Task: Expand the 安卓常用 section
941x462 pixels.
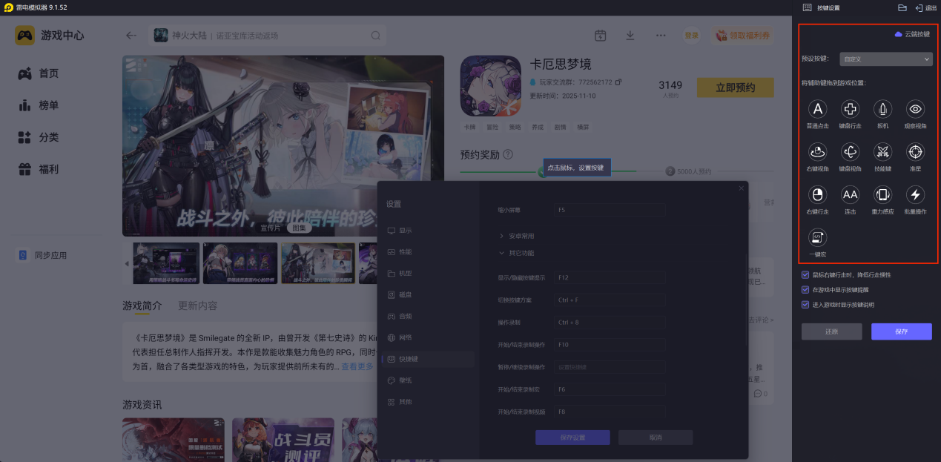Action: tap(517, 236)
